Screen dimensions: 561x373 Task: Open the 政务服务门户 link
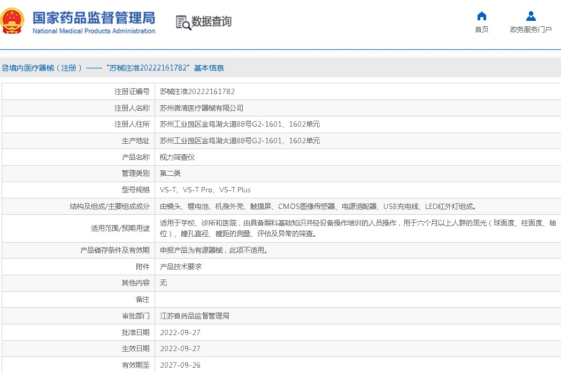pos(531,29)
